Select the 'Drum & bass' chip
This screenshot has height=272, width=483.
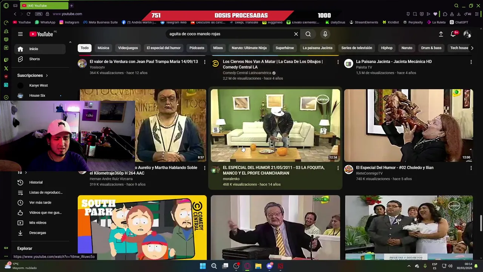click(431, 48)
